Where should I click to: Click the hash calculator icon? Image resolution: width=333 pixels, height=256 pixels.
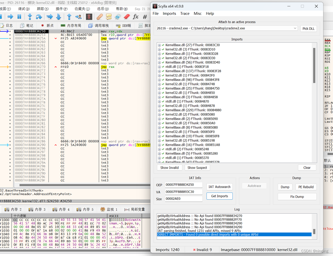pyautogui.click(x=145, y=17)
